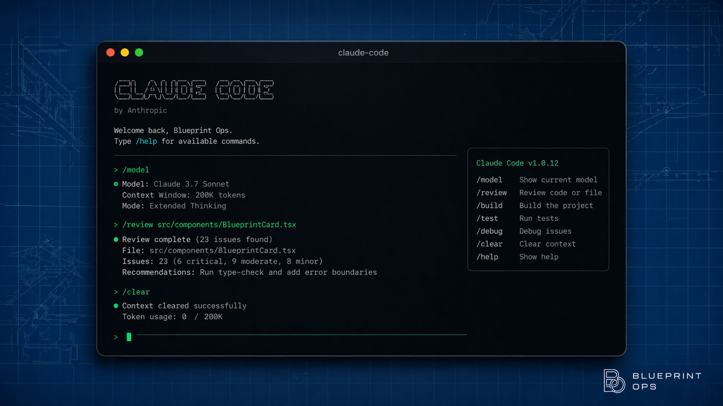Click the green dot beside "Review complete"
723x406 pixels.
[x=116, y=240]
